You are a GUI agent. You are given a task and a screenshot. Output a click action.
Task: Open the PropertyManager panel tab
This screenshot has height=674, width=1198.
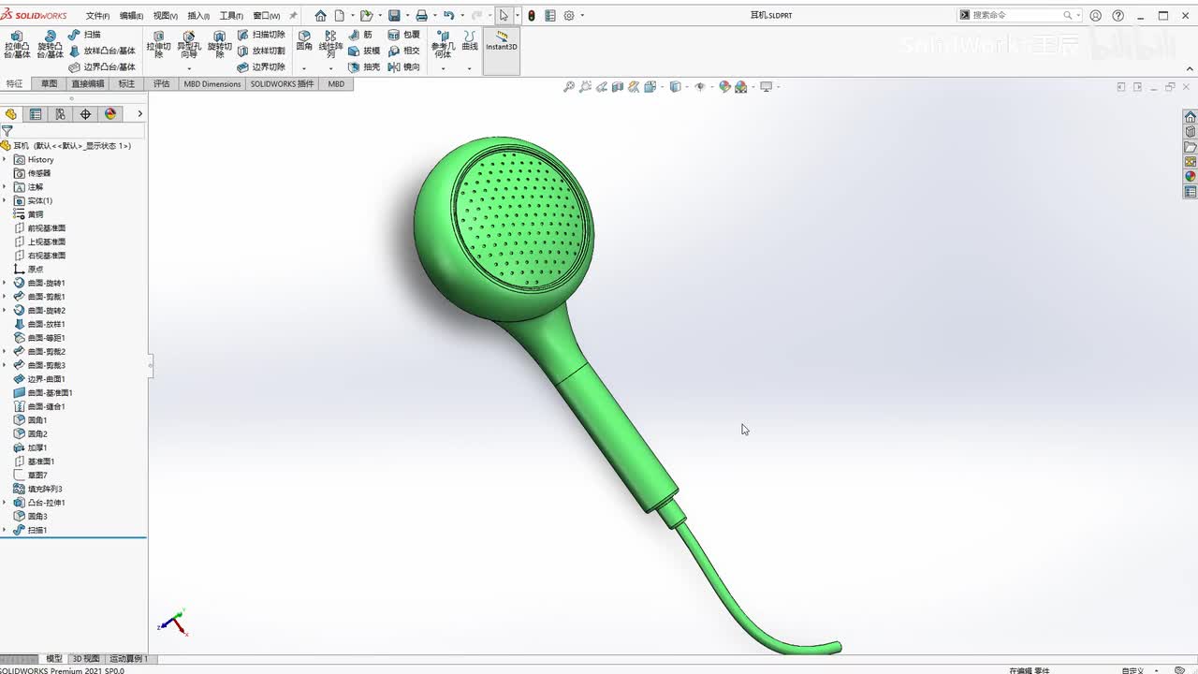[36, 114]
